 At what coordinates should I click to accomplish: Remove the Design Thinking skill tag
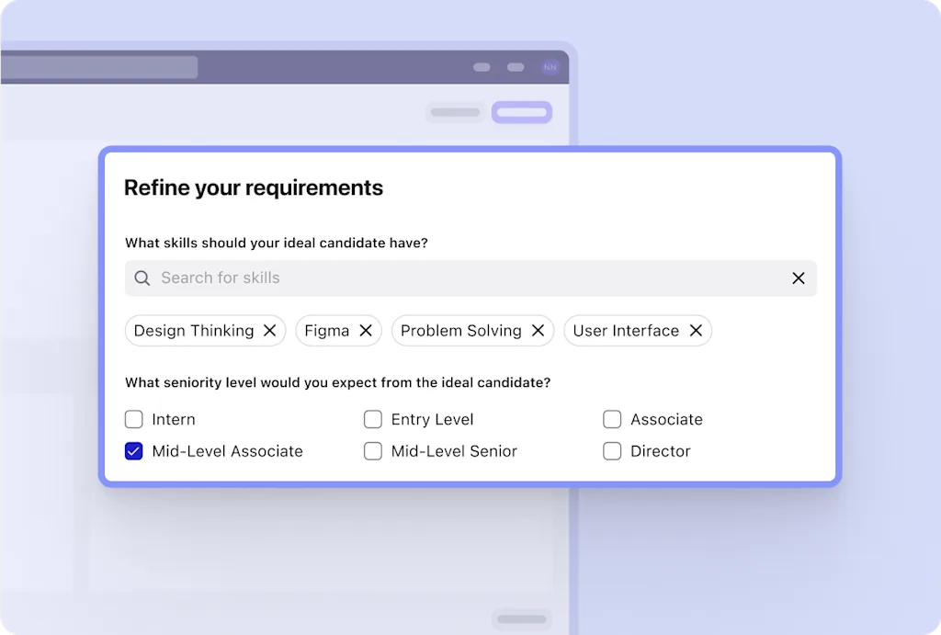click(268, 330)
